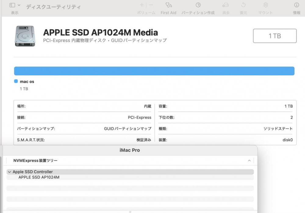Click the erase disk icon
The height and width of the screenshot is (213, 305).
(226, 5)
